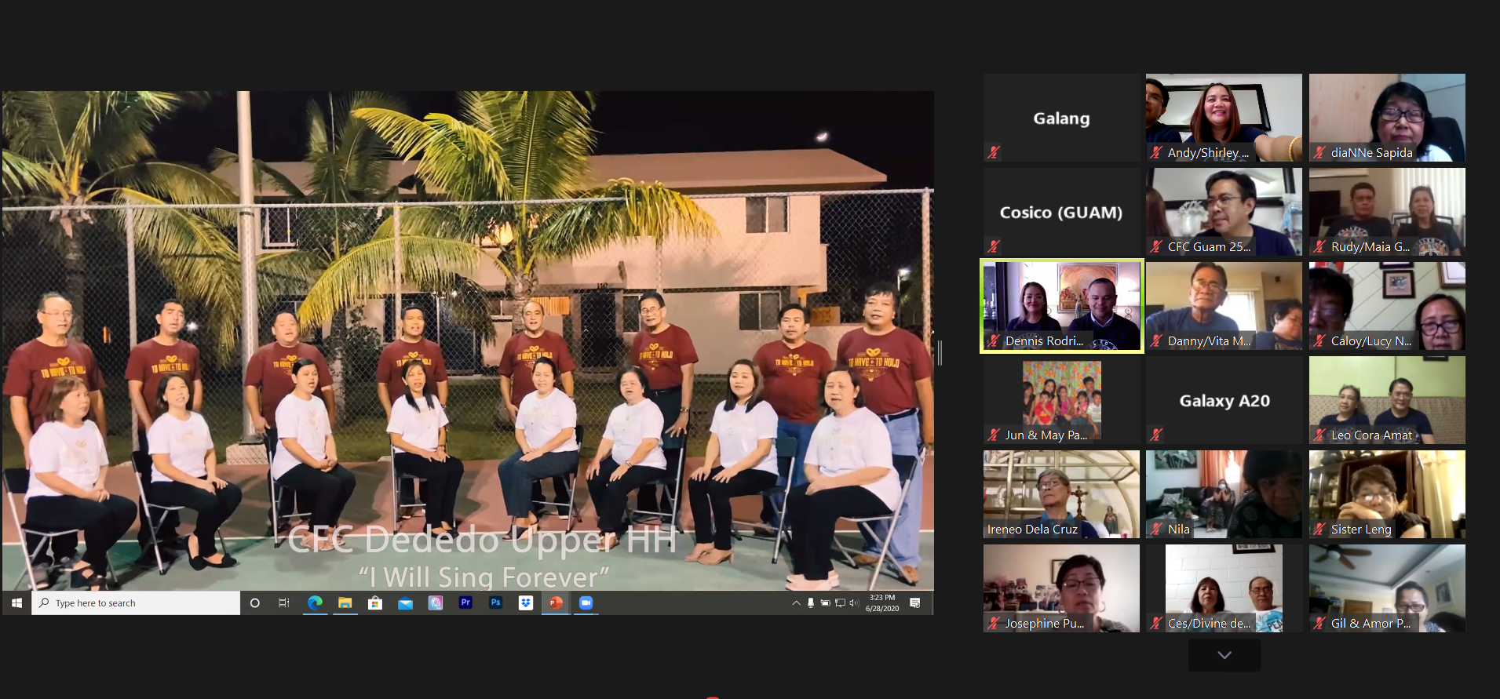
Task: Show hidden system tray icons chevron
Action: 796,603
